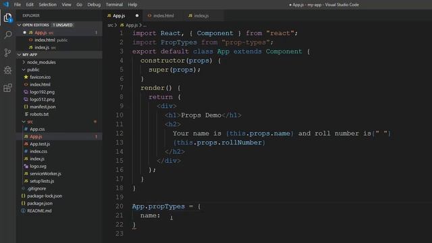Click this.props.rollNumber on line 13
This screenshot has height=243, width=432.
219,142
